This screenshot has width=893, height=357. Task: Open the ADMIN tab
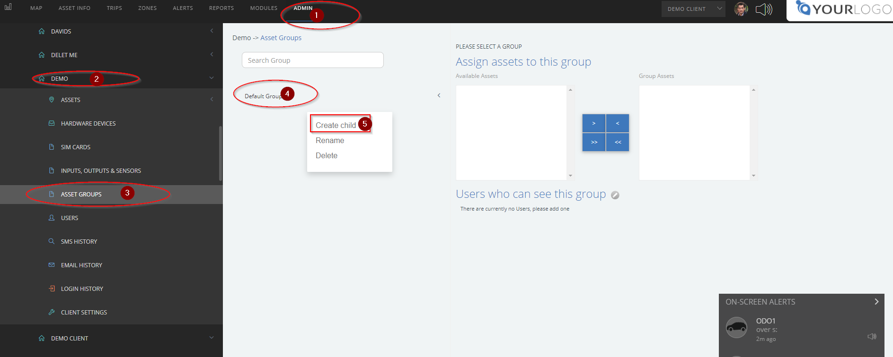(303, 8)
